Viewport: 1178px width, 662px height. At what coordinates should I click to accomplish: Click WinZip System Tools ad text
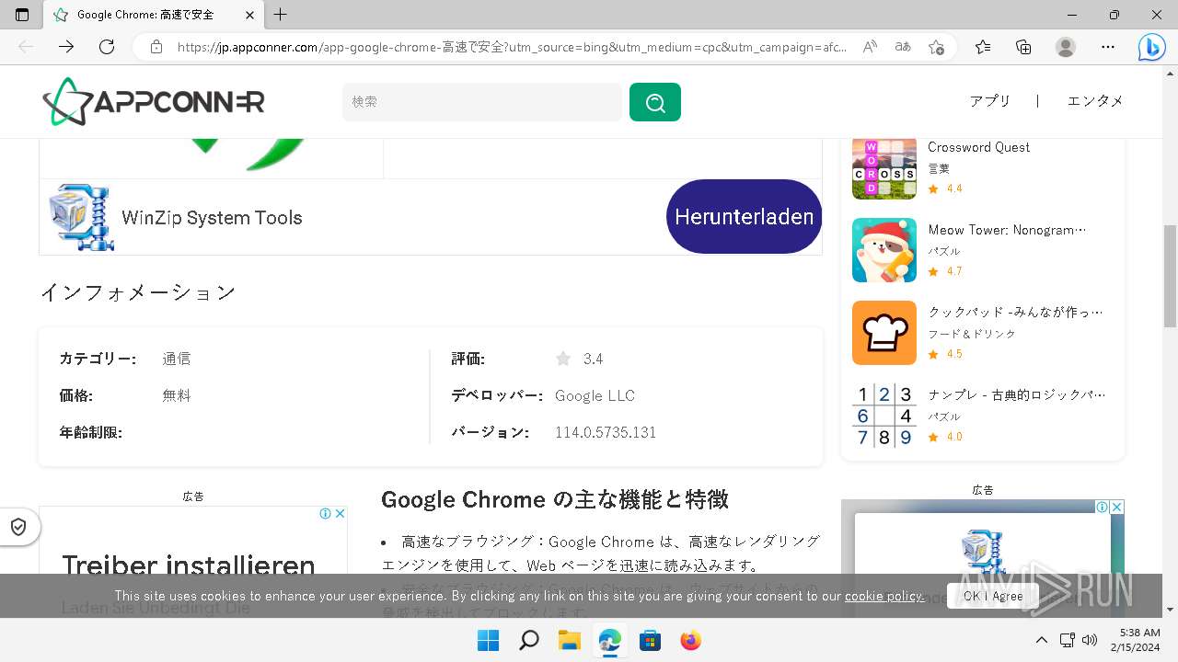212,218
